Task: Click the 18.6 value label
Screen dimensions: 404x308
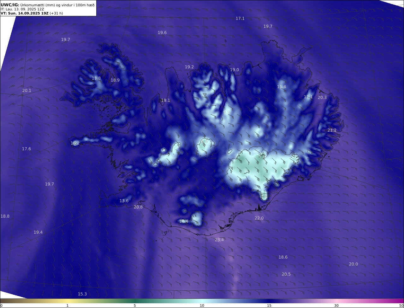Action: click(283, 257)
